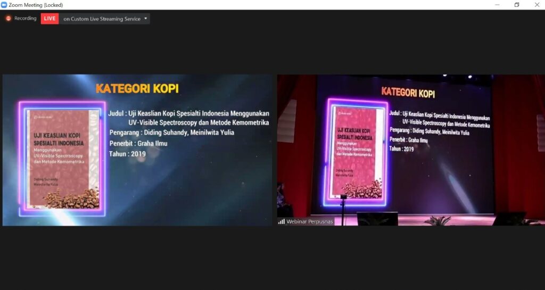Click the 'KATEGORI KOPI' heading on left slide

137,88
